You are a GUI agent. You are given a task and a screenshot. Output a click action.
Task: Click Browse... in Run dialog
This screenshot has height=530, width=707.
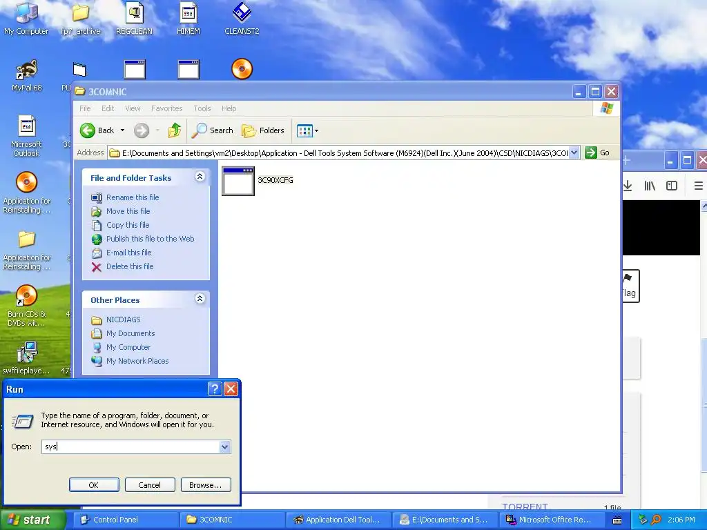[x=206, y=485]
